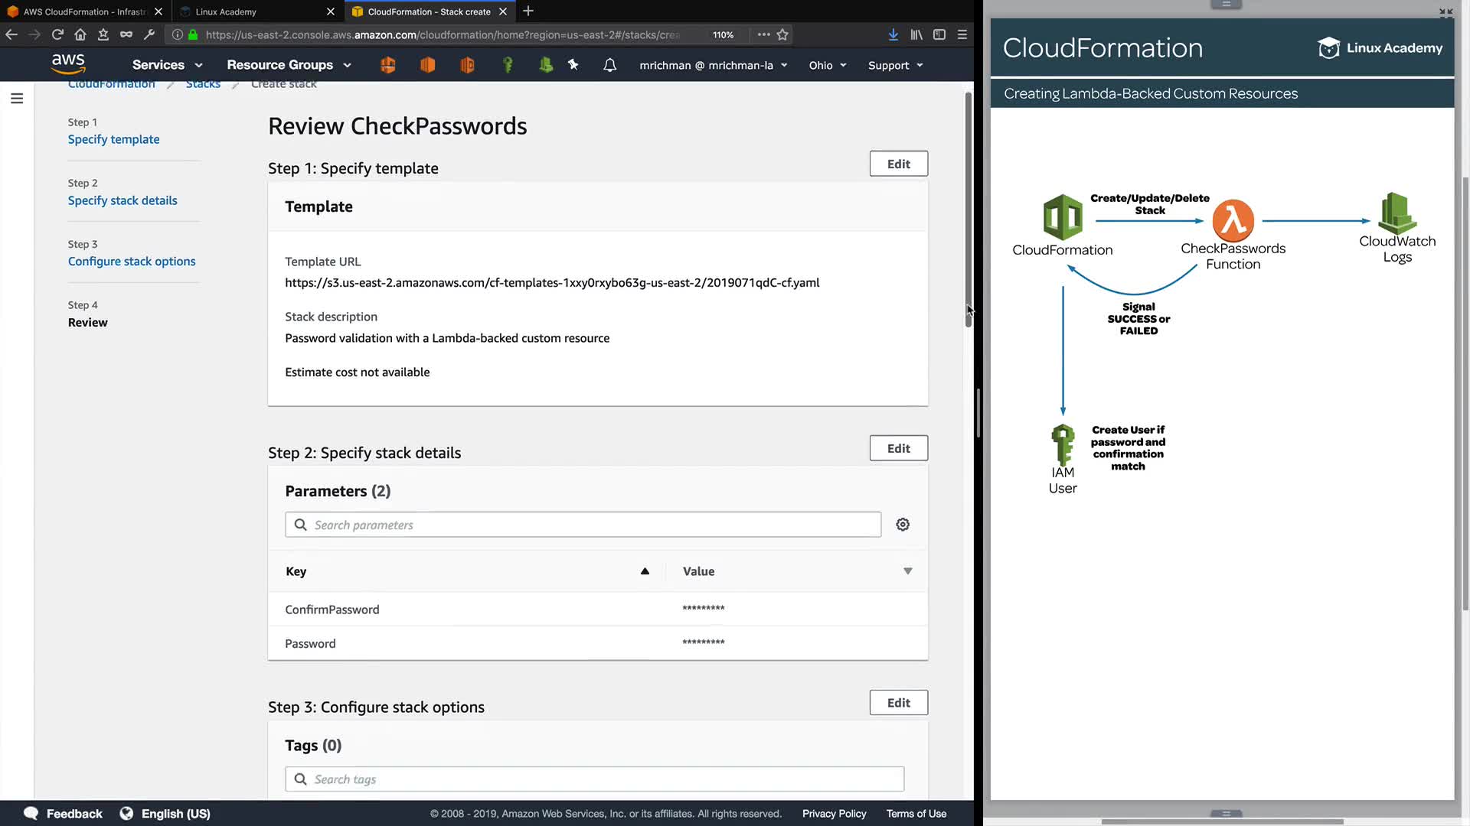The image size is (1470, 826).
Task: Expand the Services dropdown menu
Action: (x=167, y=65)
